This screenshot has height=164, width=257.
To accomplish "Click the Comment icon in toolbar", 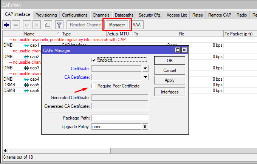I will click(x=48, y=25).
